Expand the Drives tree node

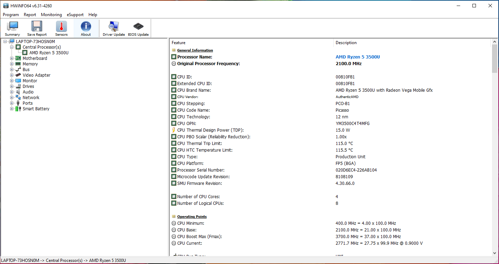(12, 86)
